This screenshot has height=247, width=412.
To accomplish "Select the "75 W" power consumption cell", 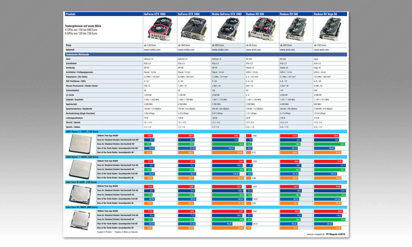I will click(160, 117).
